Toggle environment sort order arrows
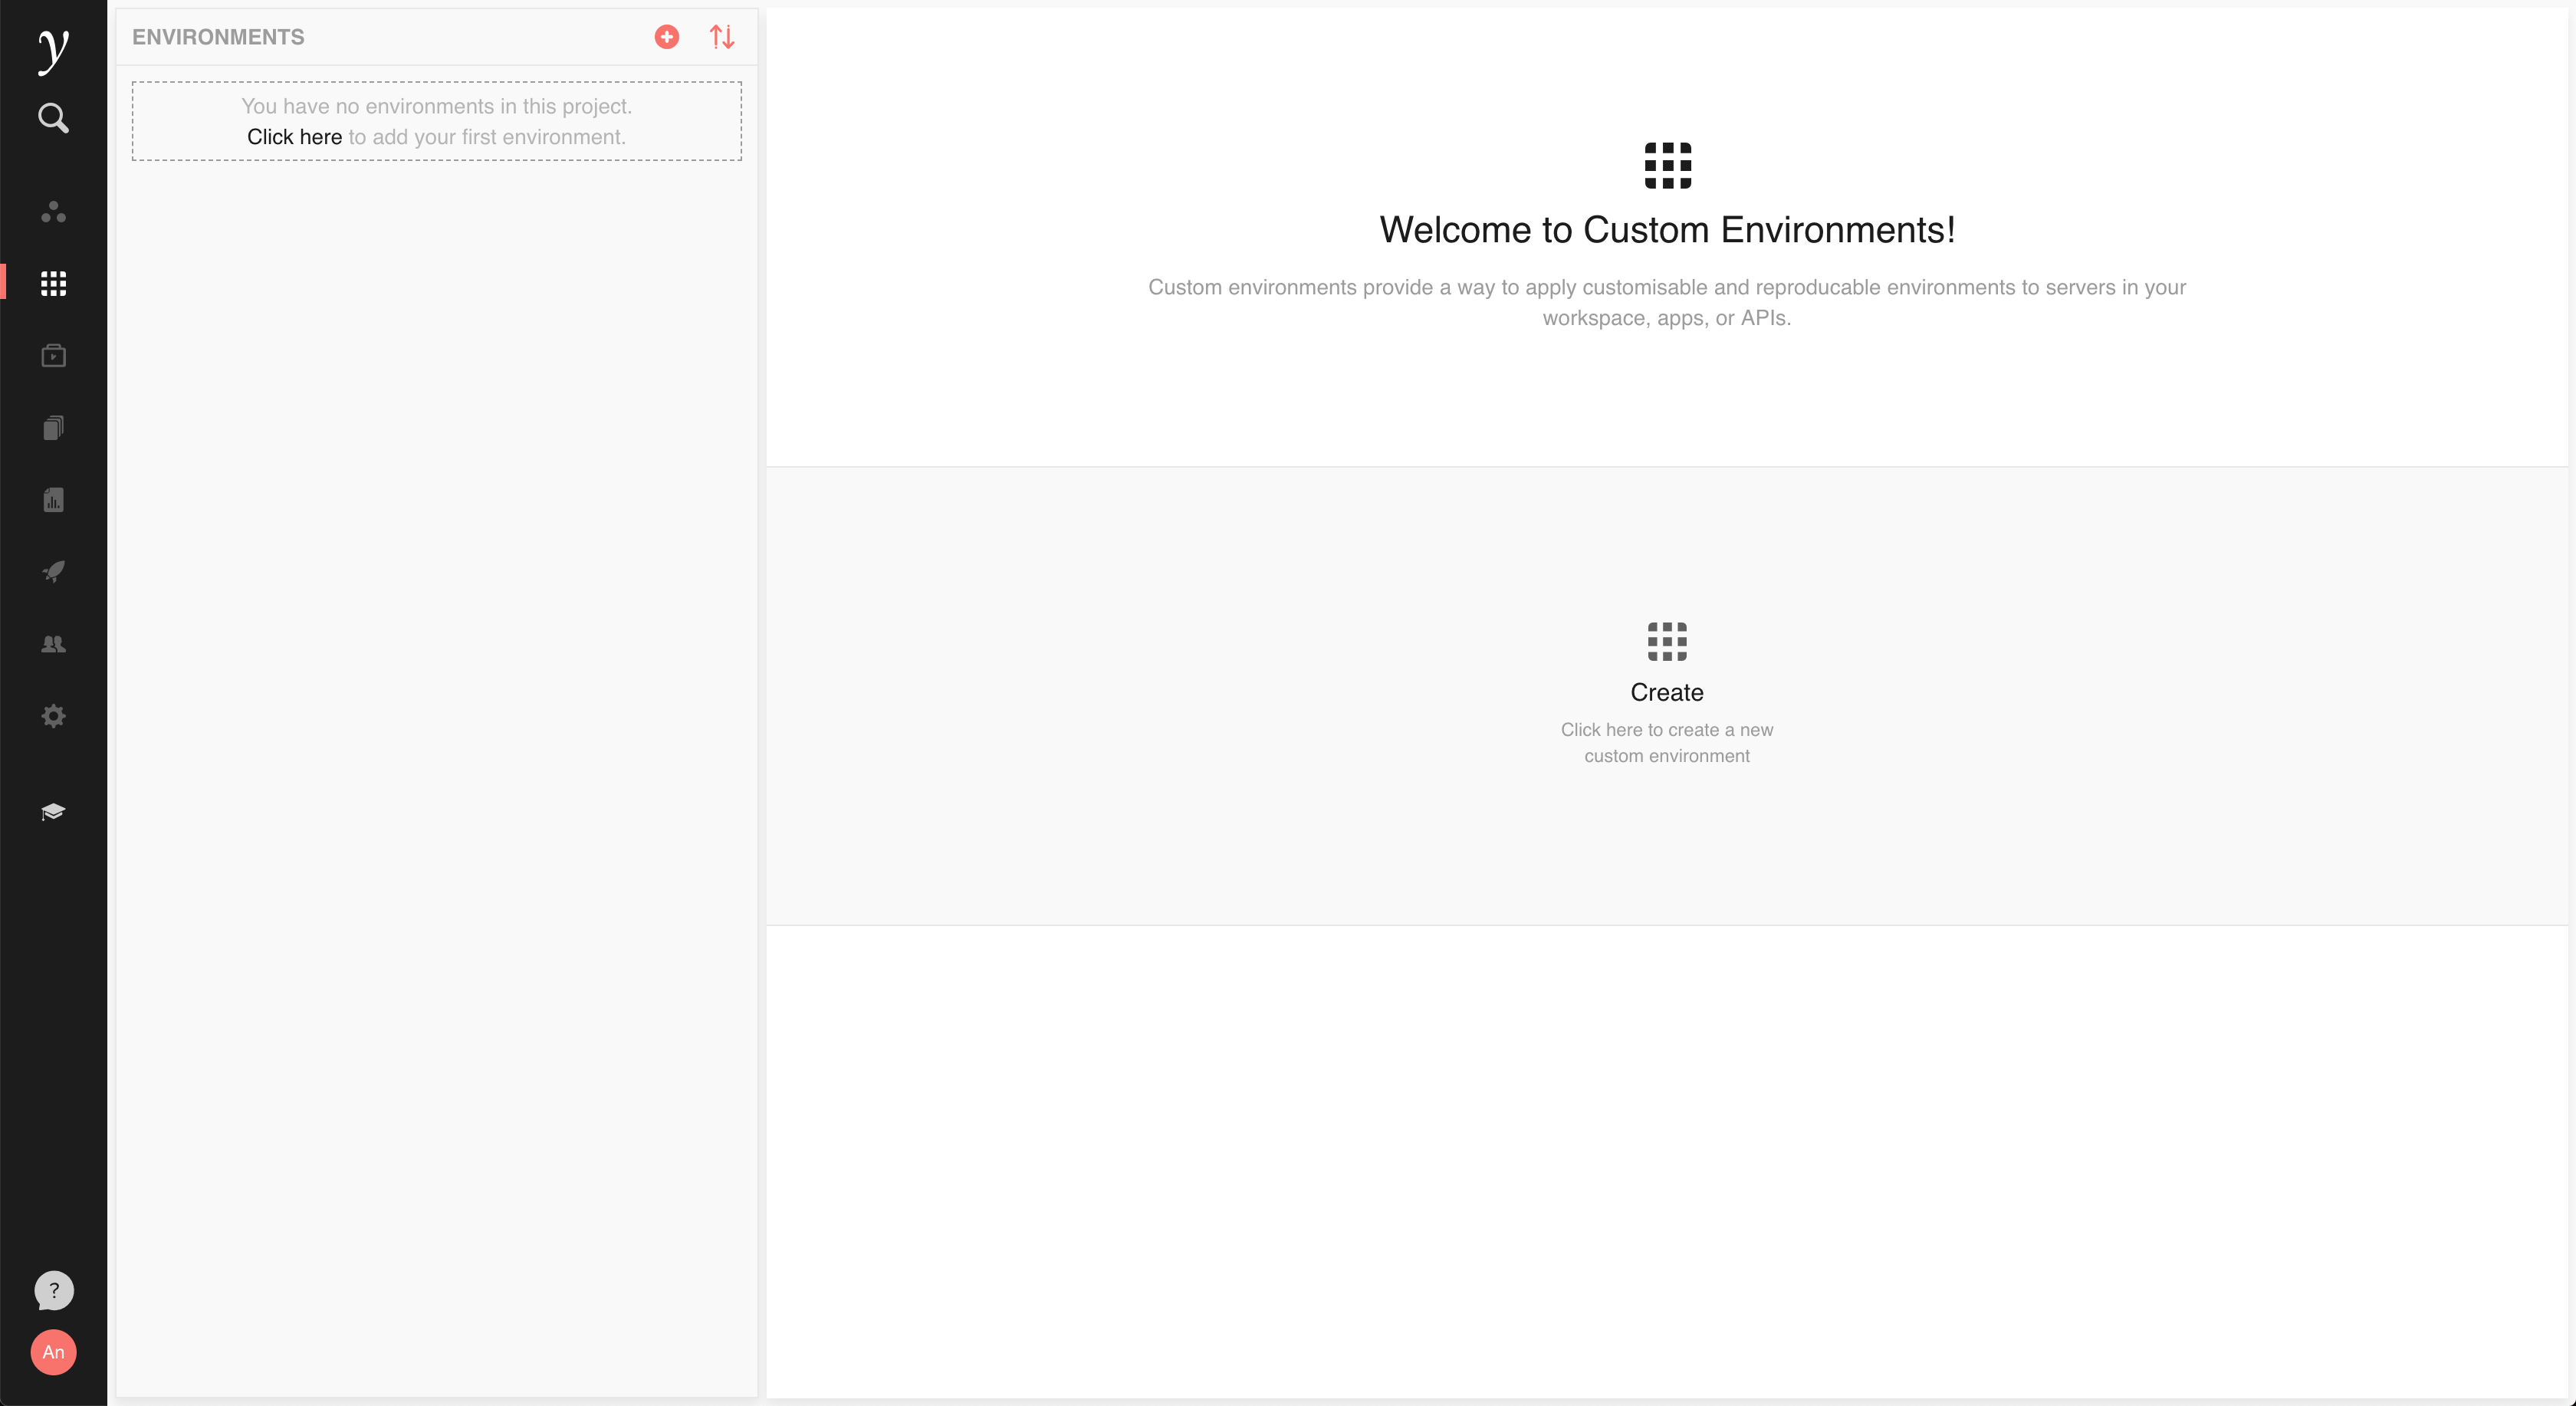The height and width of the screenshot is (1406, 2576). click(x=722, y=37)
